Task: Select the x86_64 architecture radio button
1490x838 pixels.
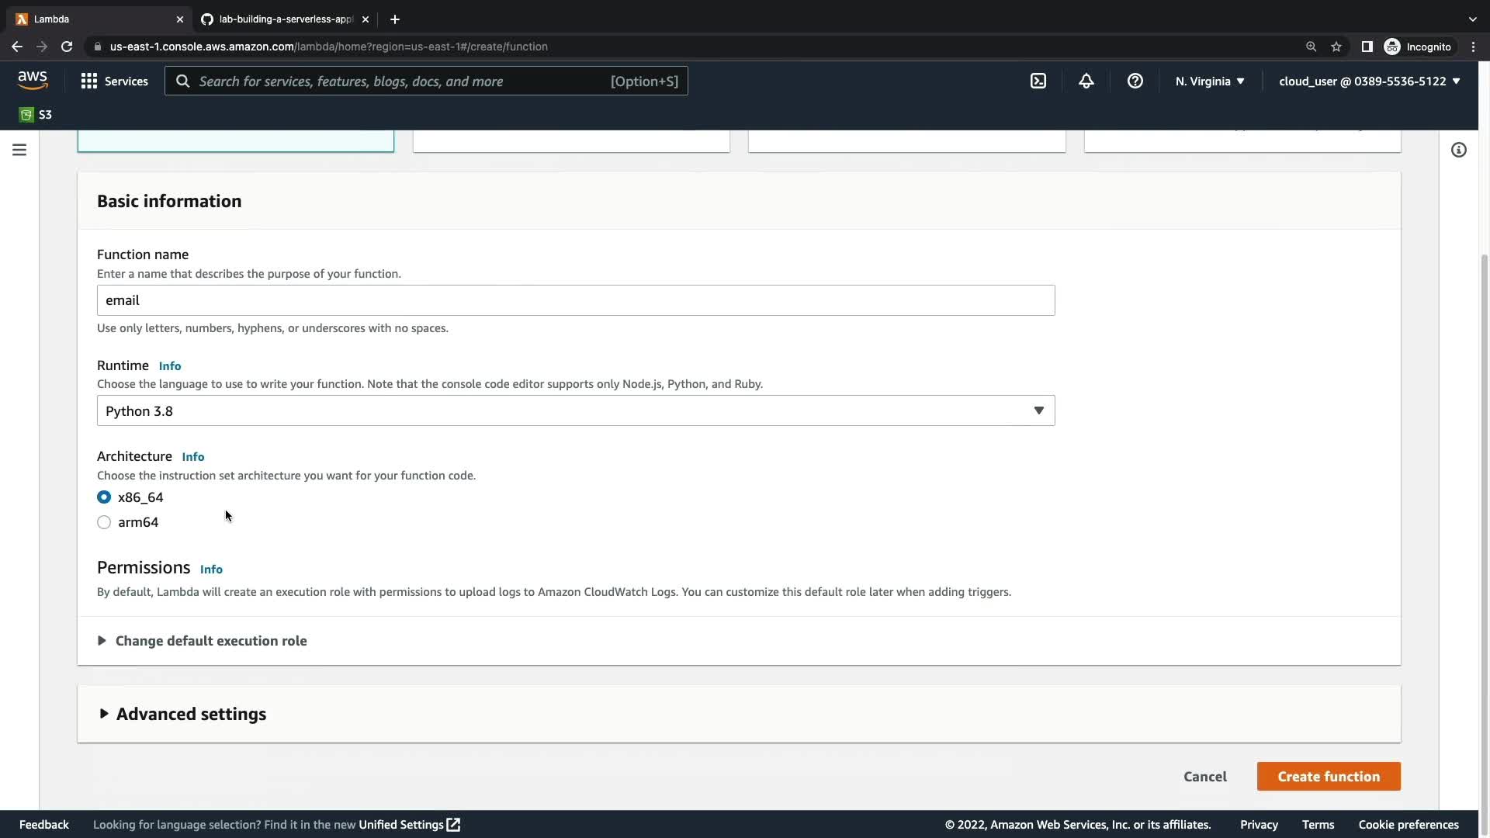Action: pos(104,497)
